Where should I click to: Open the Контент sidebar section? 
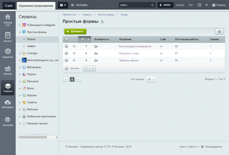(x=8, y=37)
